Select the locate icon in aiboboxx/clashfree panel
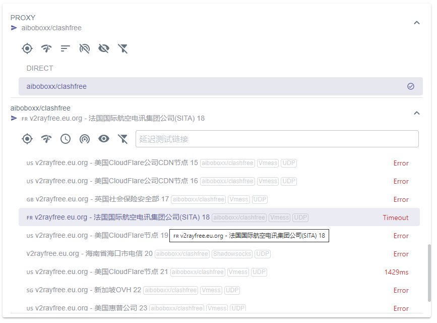Image resolution: width=437 pixels, height=323 pixels. coord(27,139)
